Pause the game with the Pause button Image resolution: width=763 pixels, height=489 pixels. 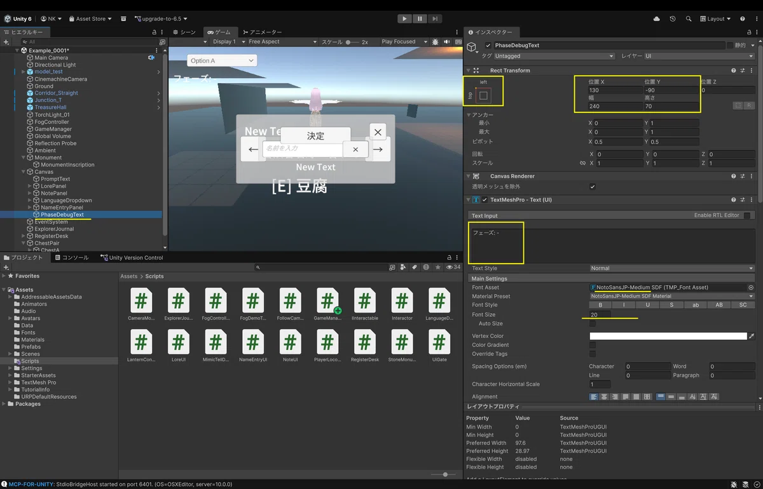pyautogui.click(x=420, y=19)
